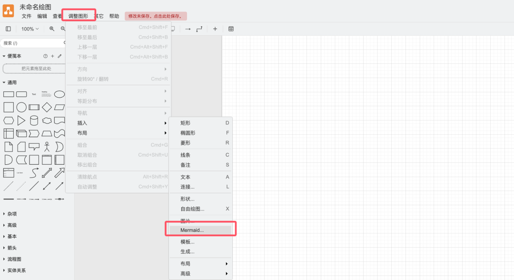Expand the 杂项 shape category
The image size is (514, 280).
tap(12, 214)
